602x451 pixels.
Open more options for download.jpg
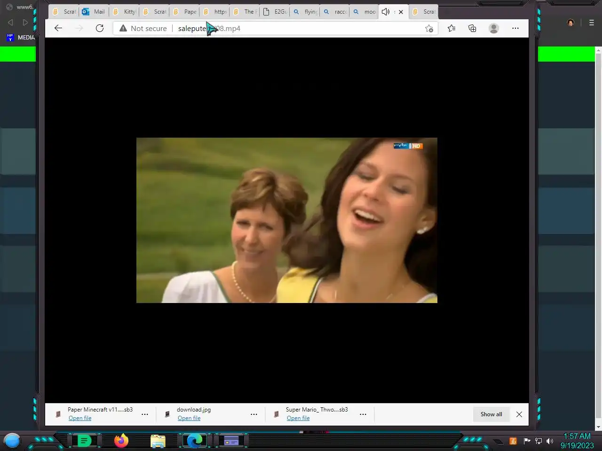tap(254, 414)
